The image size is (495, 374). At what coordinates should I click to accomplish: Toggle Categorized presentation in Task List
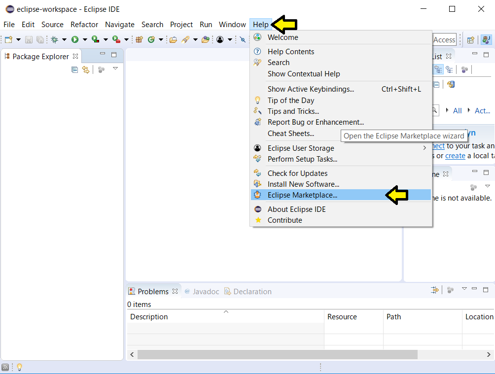438,69
